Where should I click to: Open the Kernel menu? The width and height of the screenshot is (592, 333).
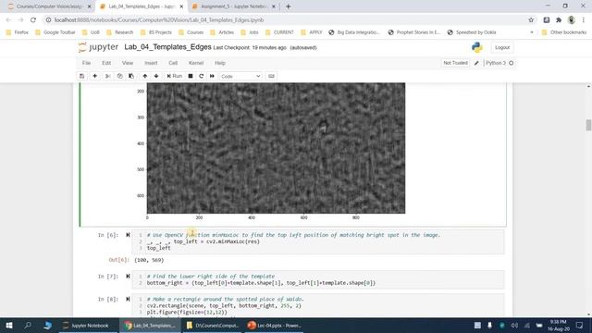(196, 63)
